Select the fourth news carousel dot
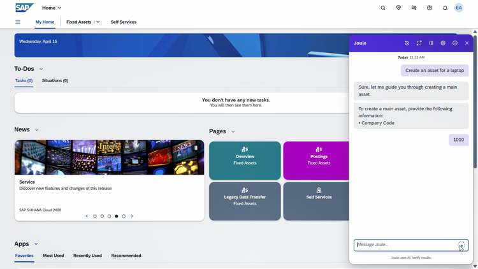The image size is (478, 269). pos(117,216)
